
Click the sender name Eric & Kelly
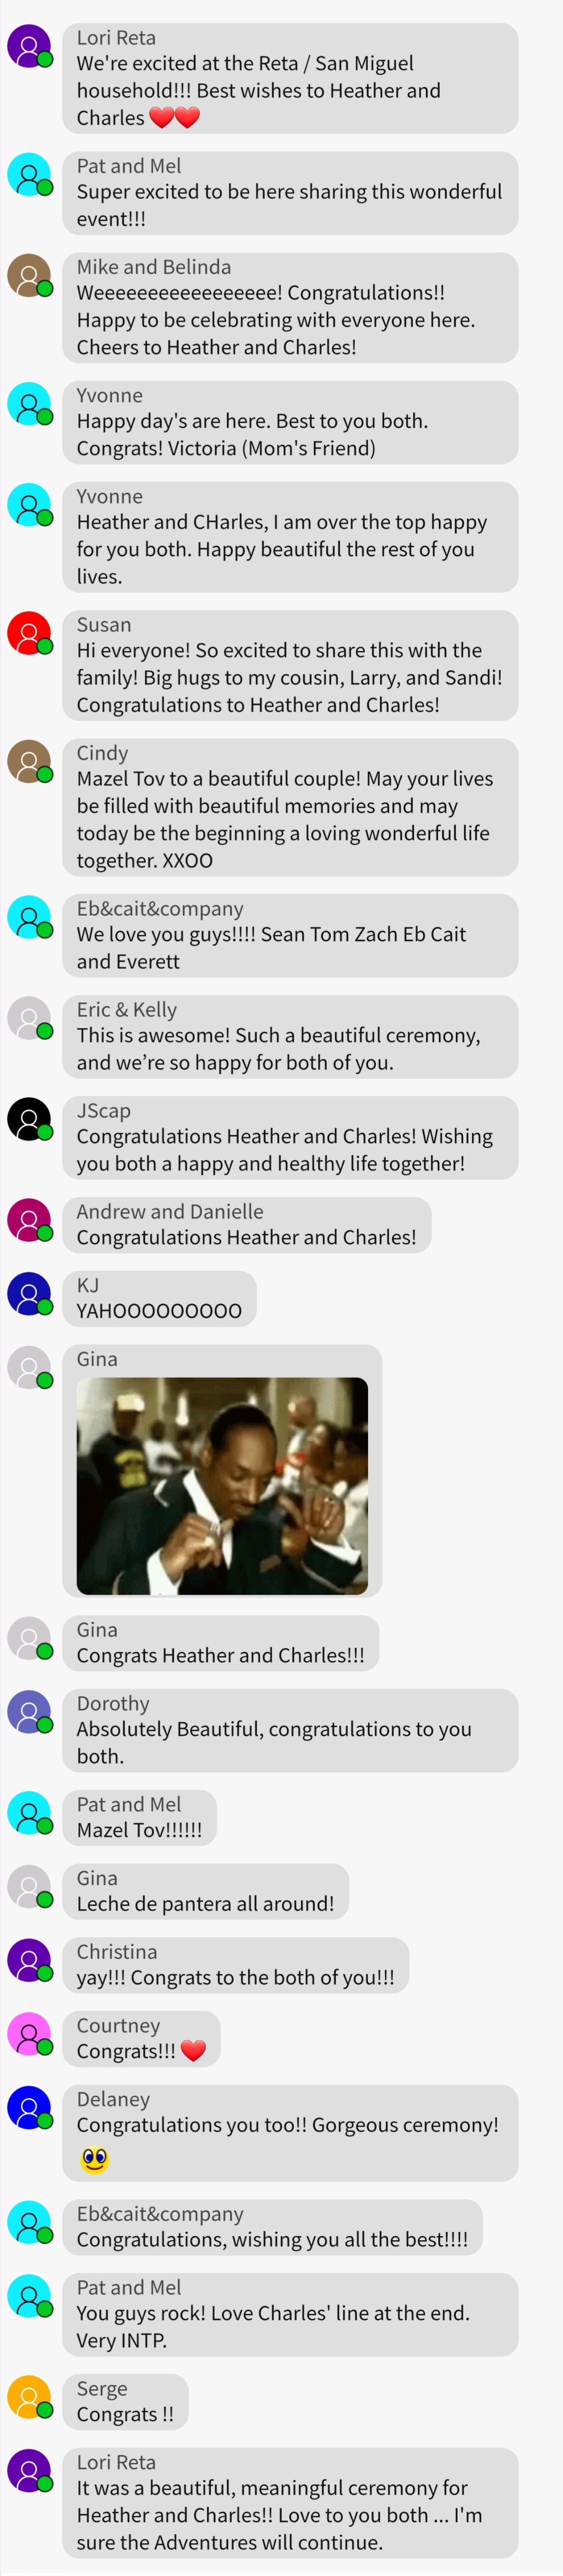click(x=127, y=1010)
